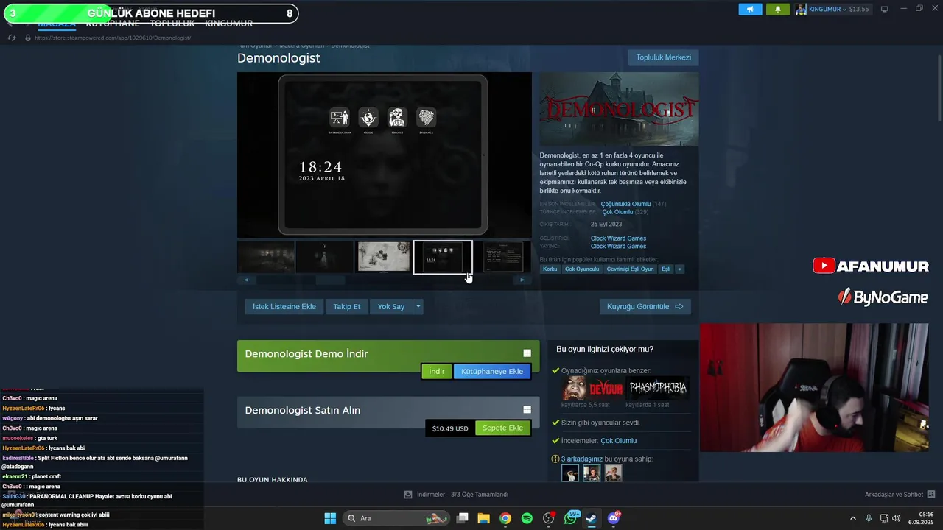Expand tags with the plus button
Viewport: 943px width, 530px height.
(679, 269)
